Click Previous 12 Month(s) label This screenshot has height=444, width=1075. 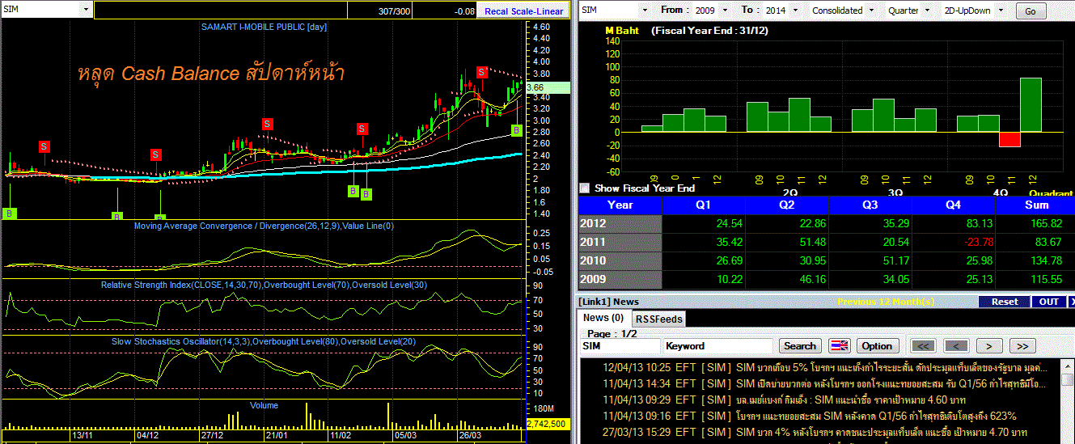coord(885,302)
